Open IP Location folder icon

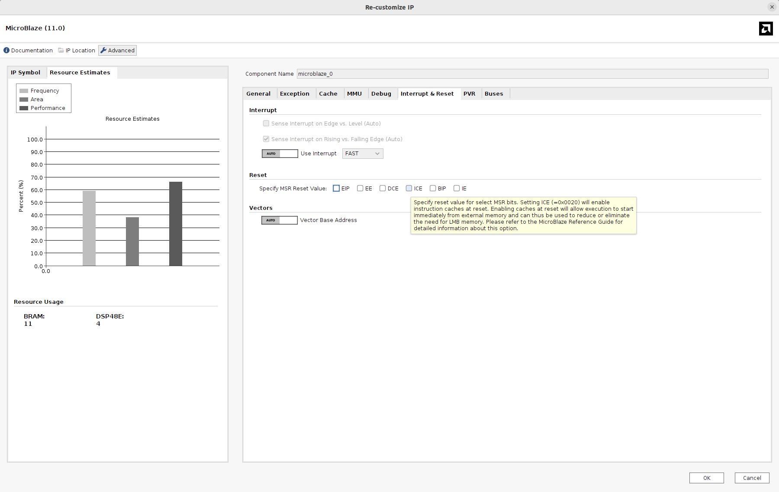click(61, 51)
